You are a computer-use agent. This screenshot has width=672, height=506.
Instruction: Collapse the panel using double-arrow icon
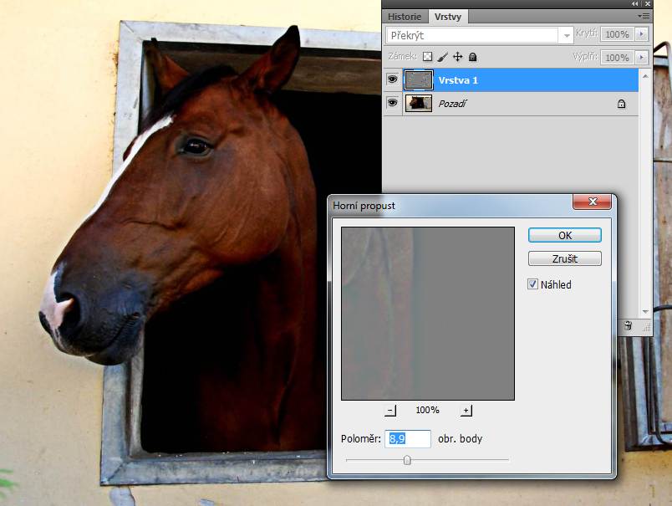tap(634, 4)
